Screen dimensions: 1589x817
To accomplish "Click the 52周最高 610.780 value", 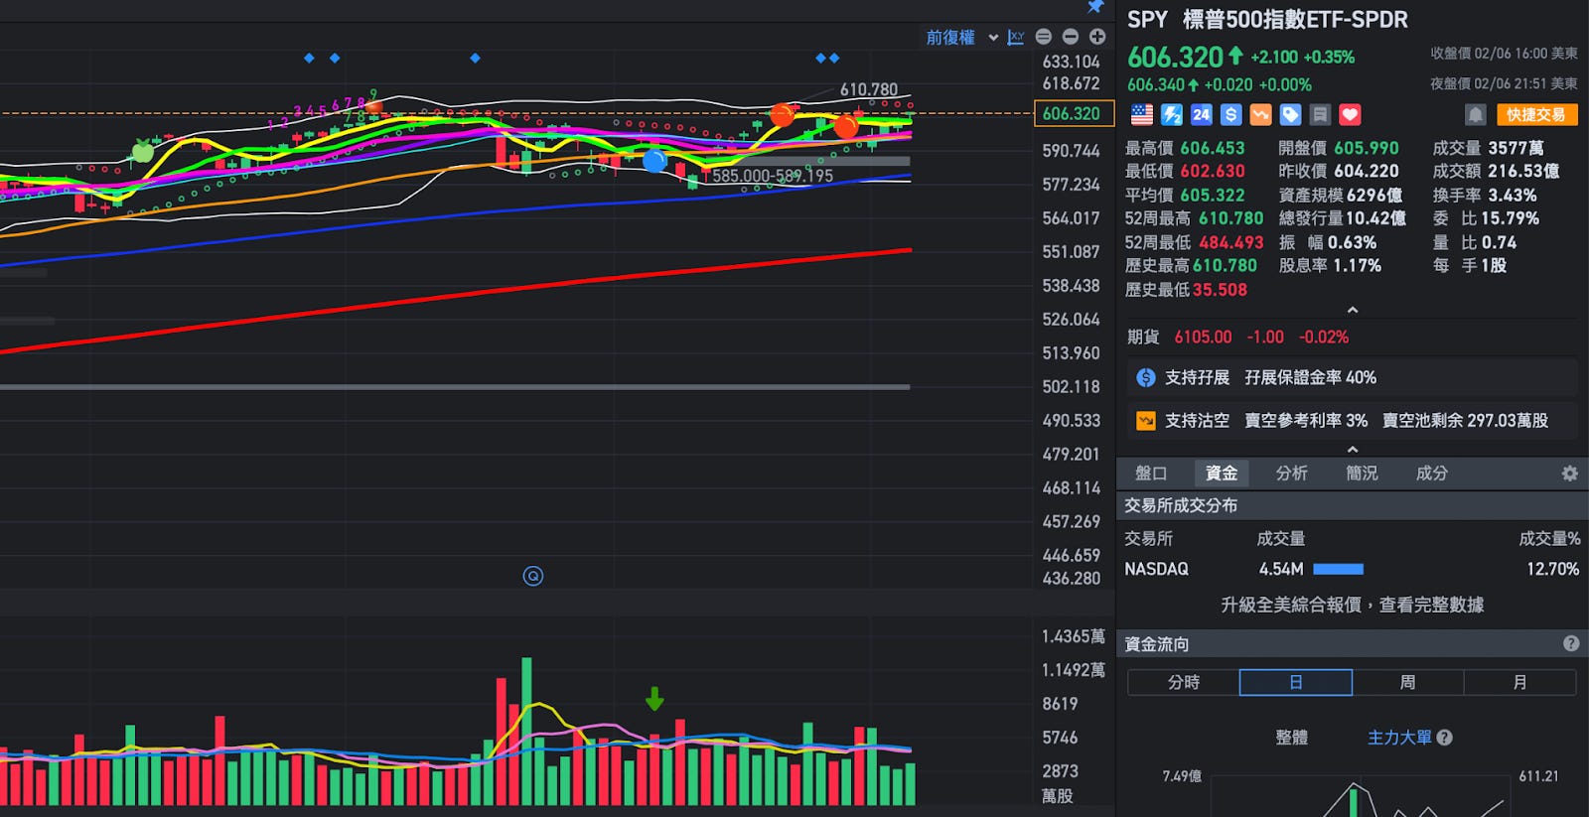I will [x=1230, y=218].
